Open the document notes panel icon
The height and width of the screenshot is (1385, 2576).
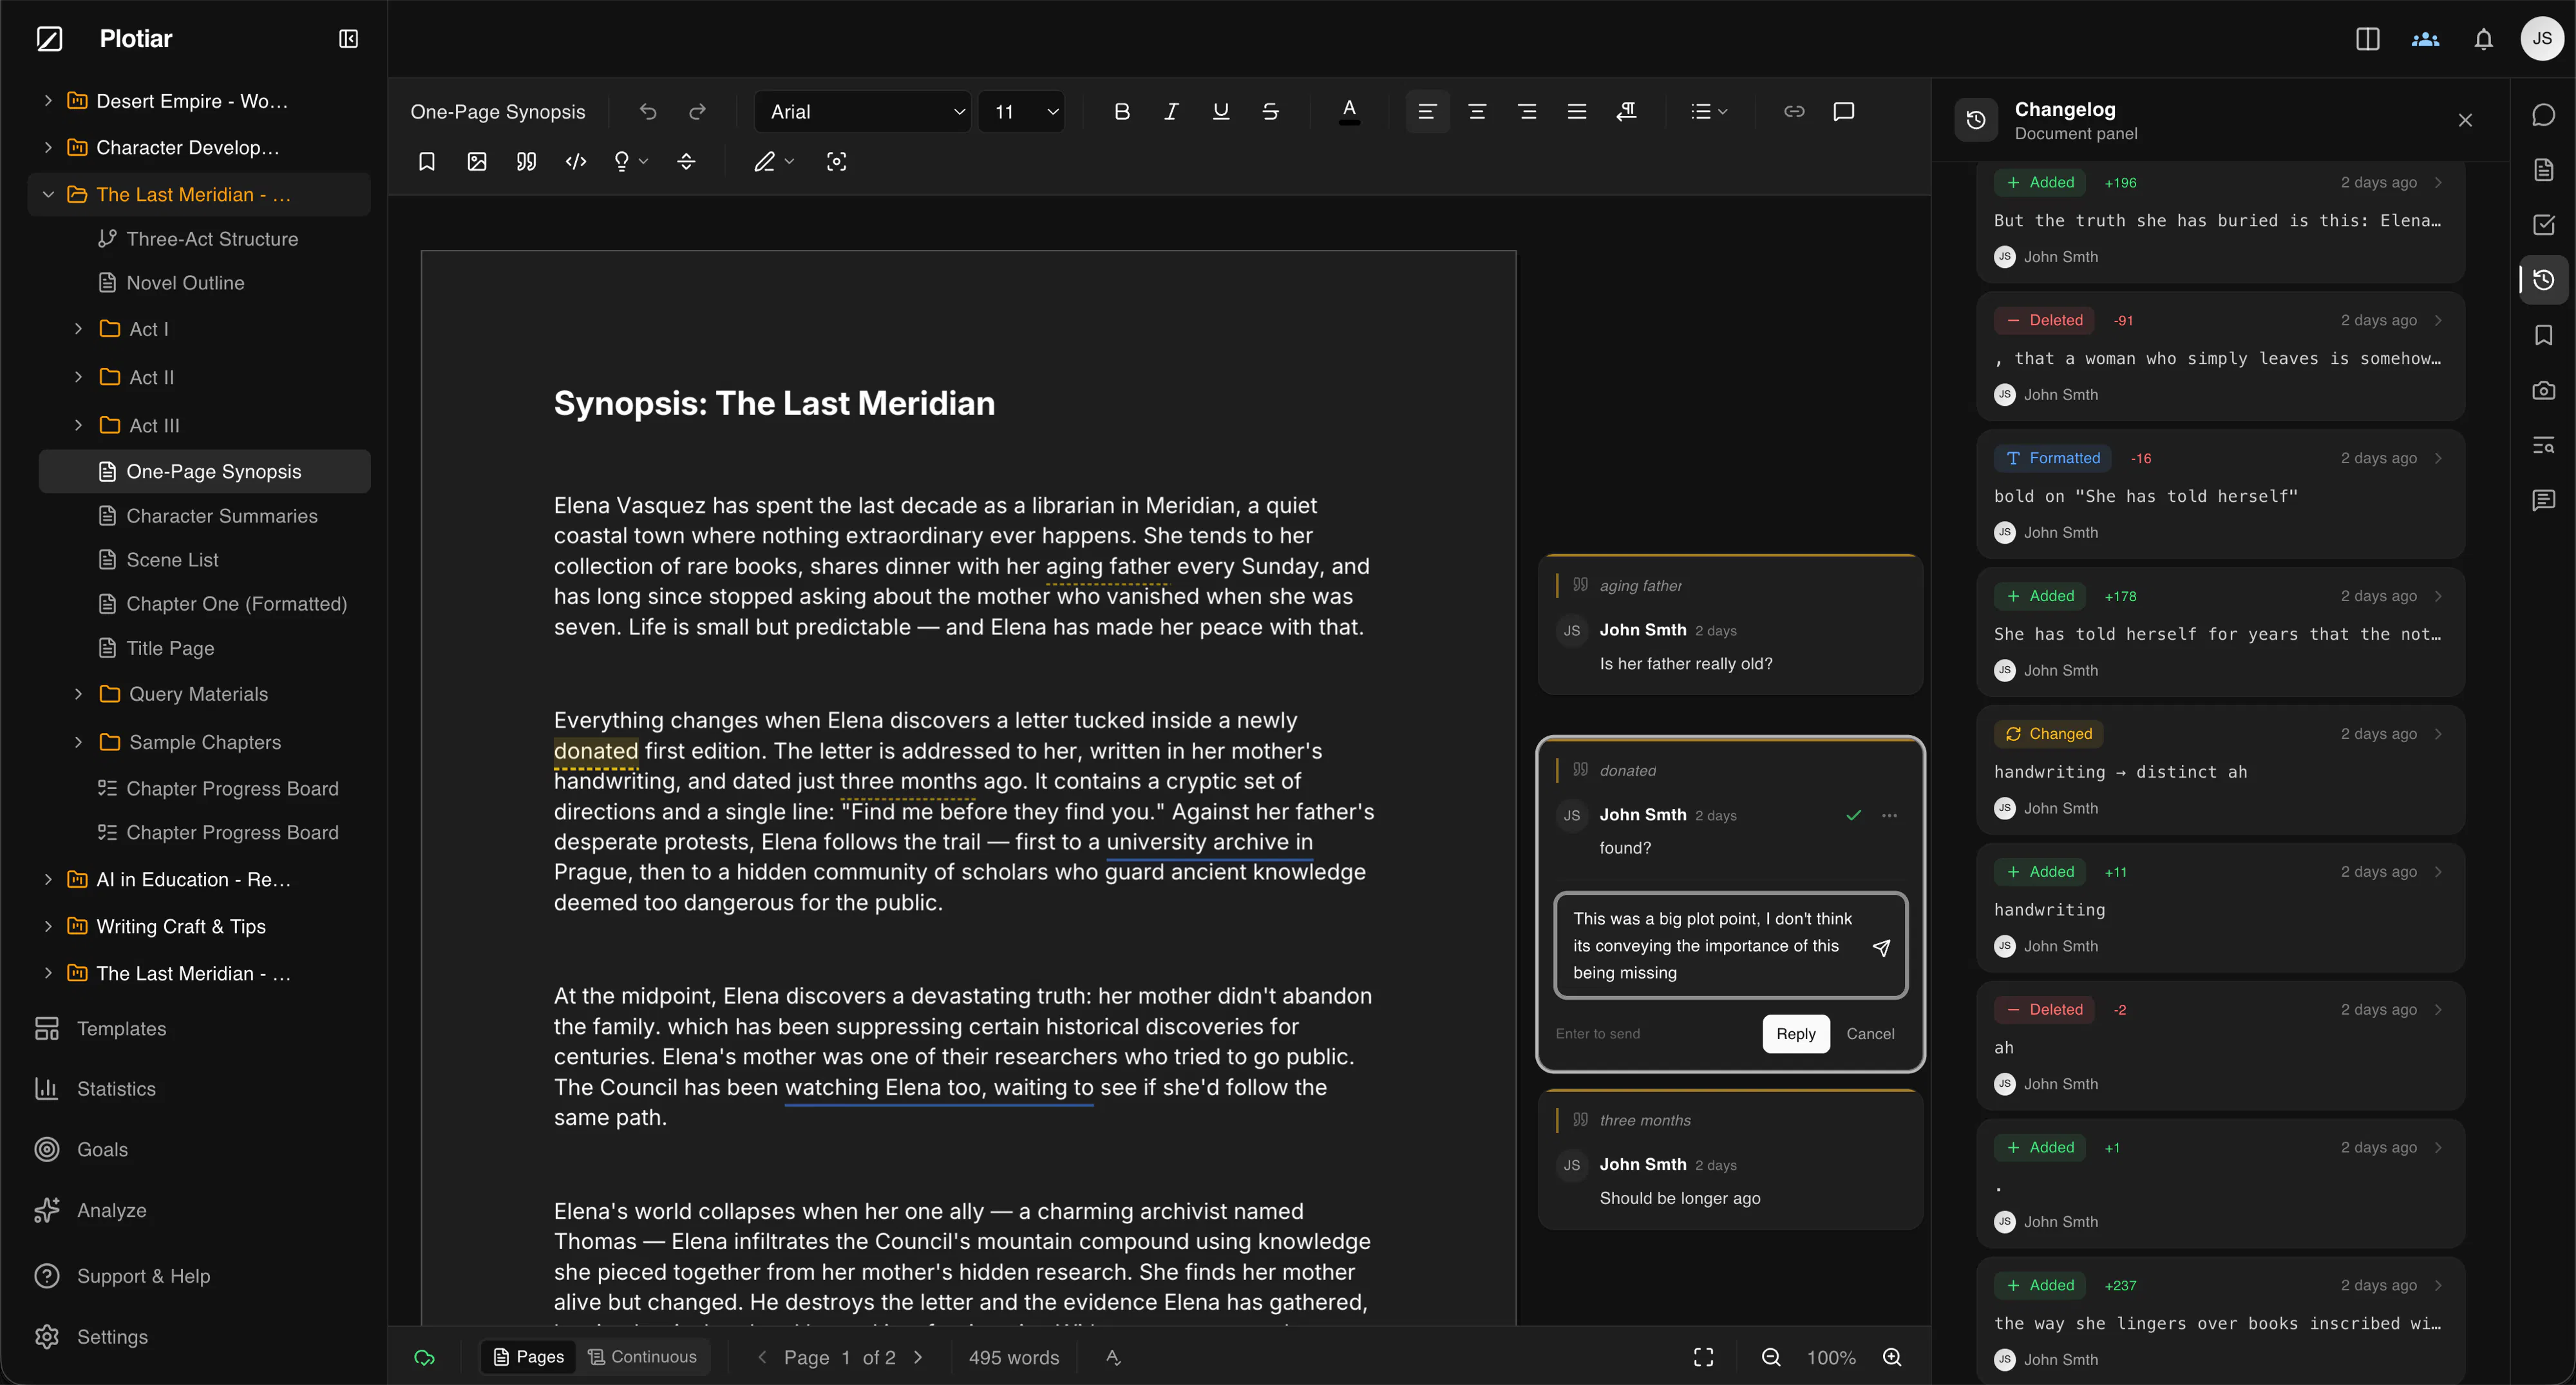coord(2543,170)
